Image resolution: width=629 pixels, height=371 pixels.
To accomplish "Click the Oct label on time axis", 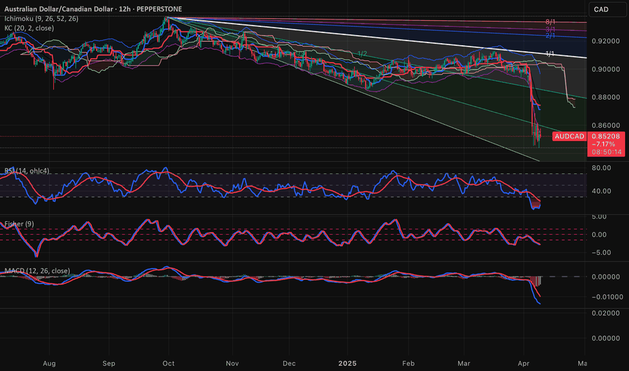I will click(x=169, y=364).
